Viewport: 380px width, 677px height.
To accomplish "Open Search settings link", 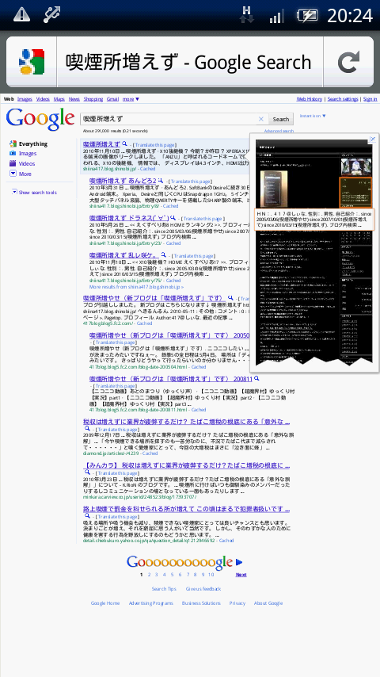I will 343,99.
